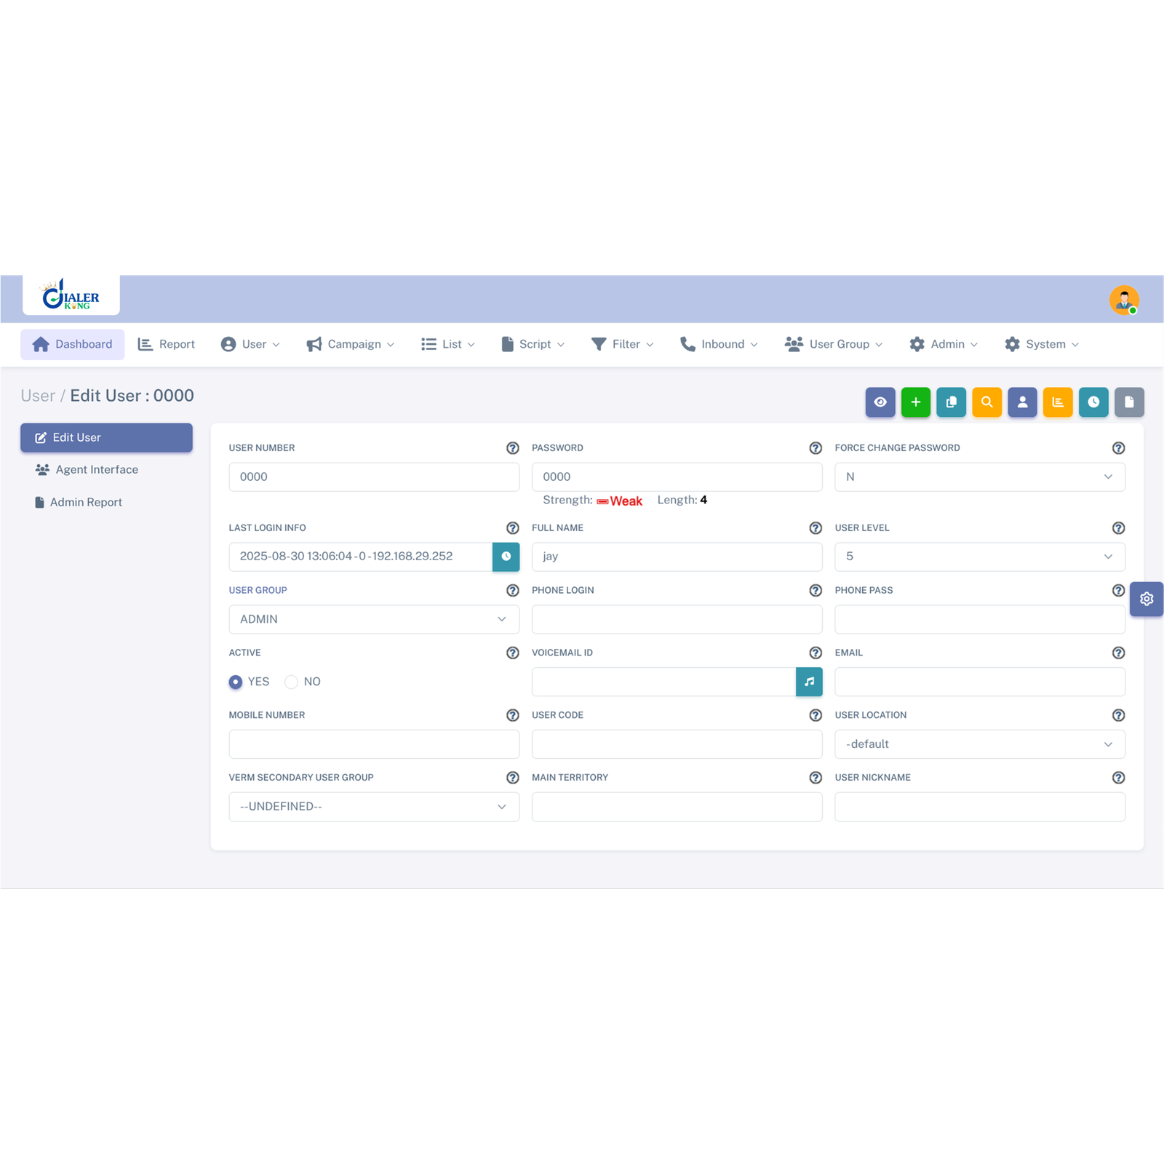Open Force Change Password dropdown
This screenshot has width=1164, height=1164.
click(980, 477)
